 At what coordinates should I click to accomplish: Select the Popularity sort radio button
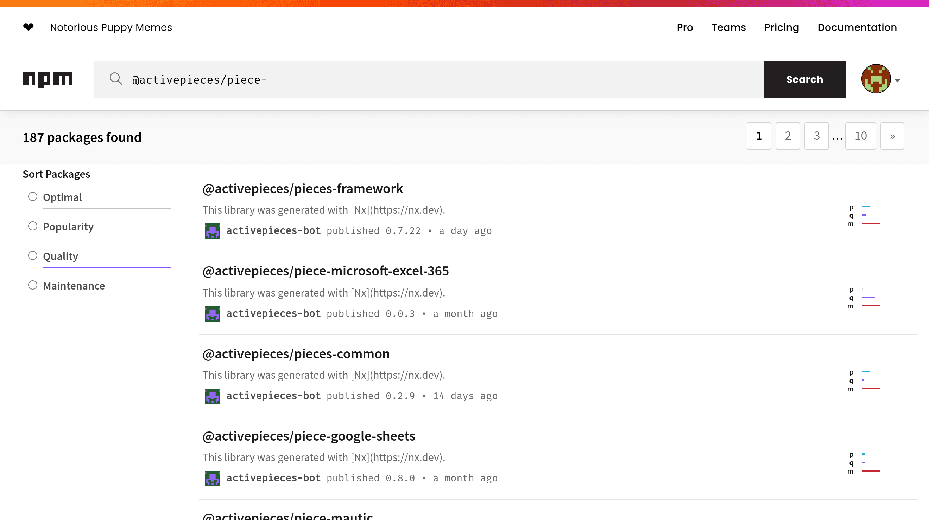pos(33,226)
